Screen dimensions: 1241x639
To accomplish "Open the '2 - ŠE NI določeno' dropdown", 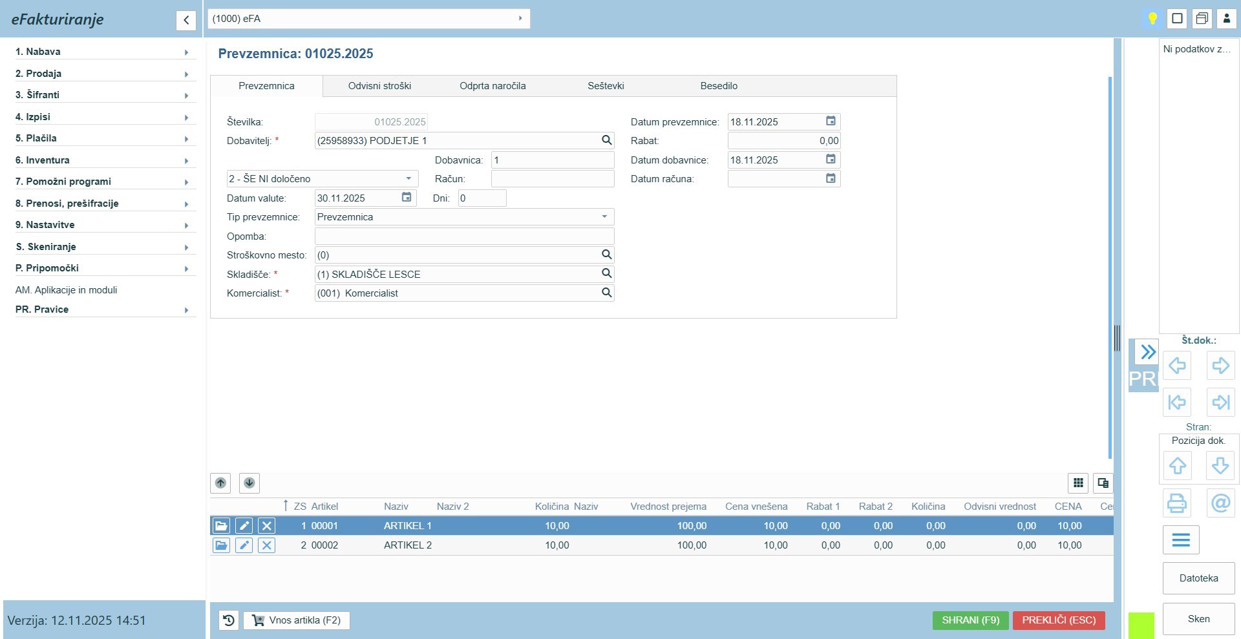I will pos(408,179).
